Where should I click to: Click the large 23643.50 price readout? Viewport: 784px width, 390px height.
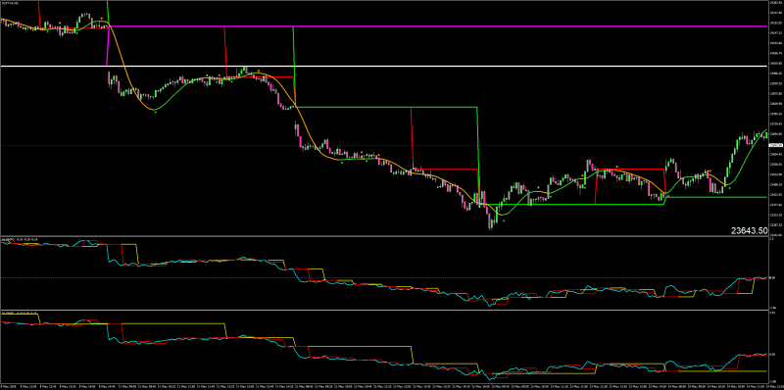pos(749,230)
